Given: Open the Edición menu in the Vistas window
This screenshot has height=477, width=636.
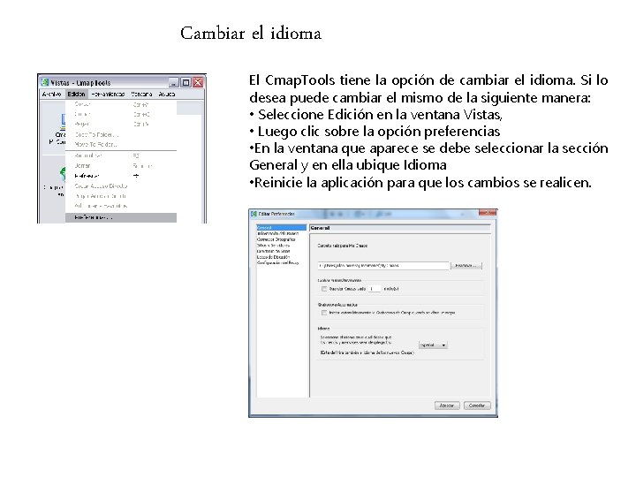Looking at the screenshot, I should (76, 95).
